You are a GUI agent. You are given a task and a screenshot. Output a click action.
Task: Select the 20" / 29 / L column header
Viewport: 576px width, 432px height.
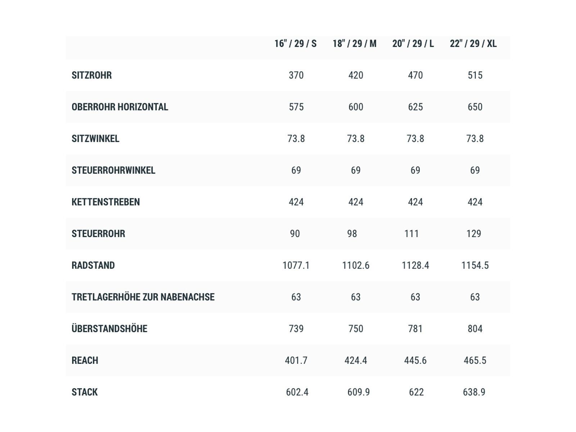[x=413, y=44]
